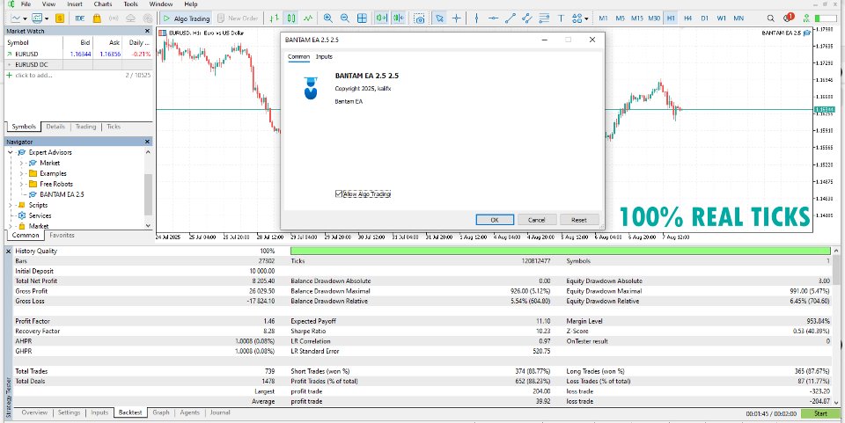Image resolution: width=845 pixels, height=423 pixels.
Task: Select the M15 timeframe
Action: point(637,18)
